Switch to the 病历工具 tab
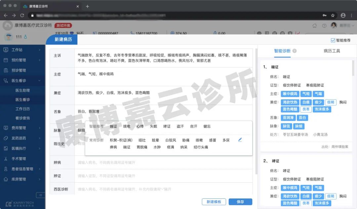This screenshot has width=357, height=209. point(332,51)
